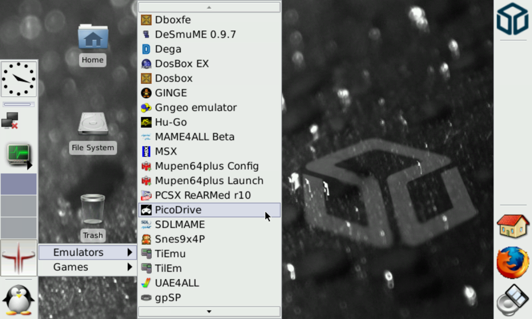Launch Firefox from the right panel
The width and height of the screenshot is (532, 319).
tap(513, 263)
